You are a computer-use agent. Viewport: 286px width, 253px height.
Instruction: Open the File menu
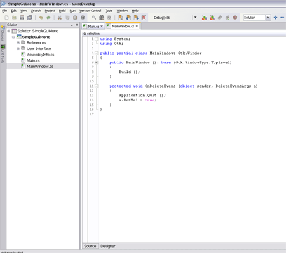(4, 11)
